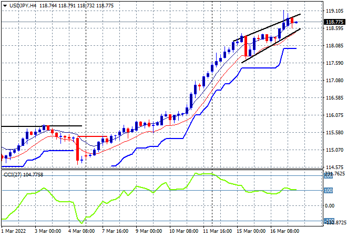
Task: Select the 115.070 price axis label
Action: click(335, 150)
